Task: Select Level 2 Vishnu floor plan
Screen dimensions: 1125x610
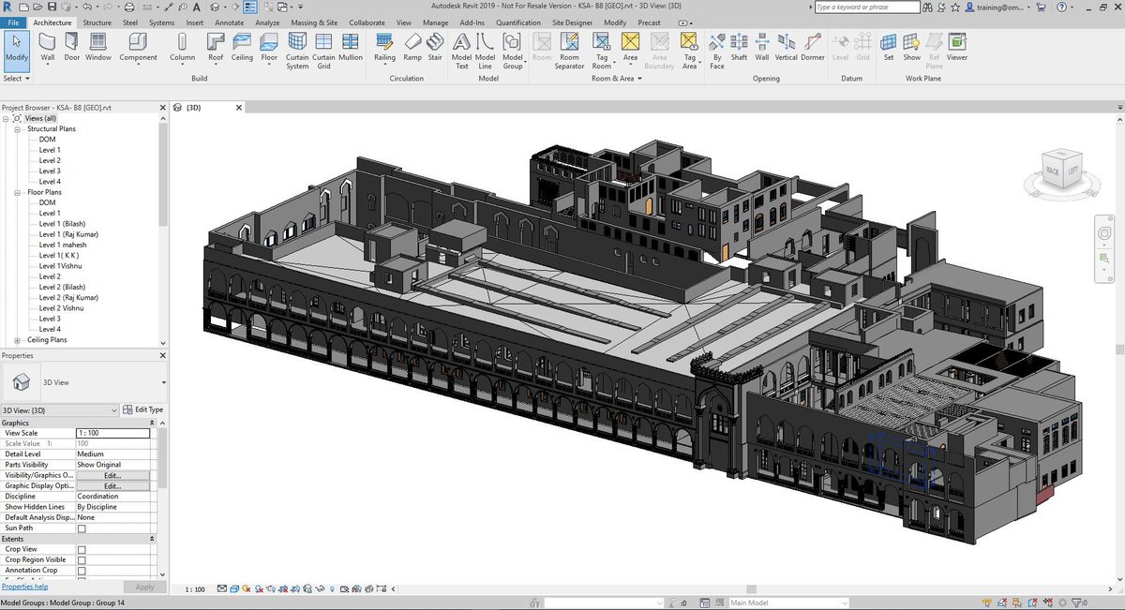Action: point(61,308)
